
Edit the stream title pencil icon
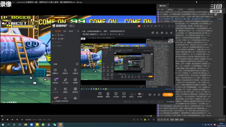tap(124, 31)
